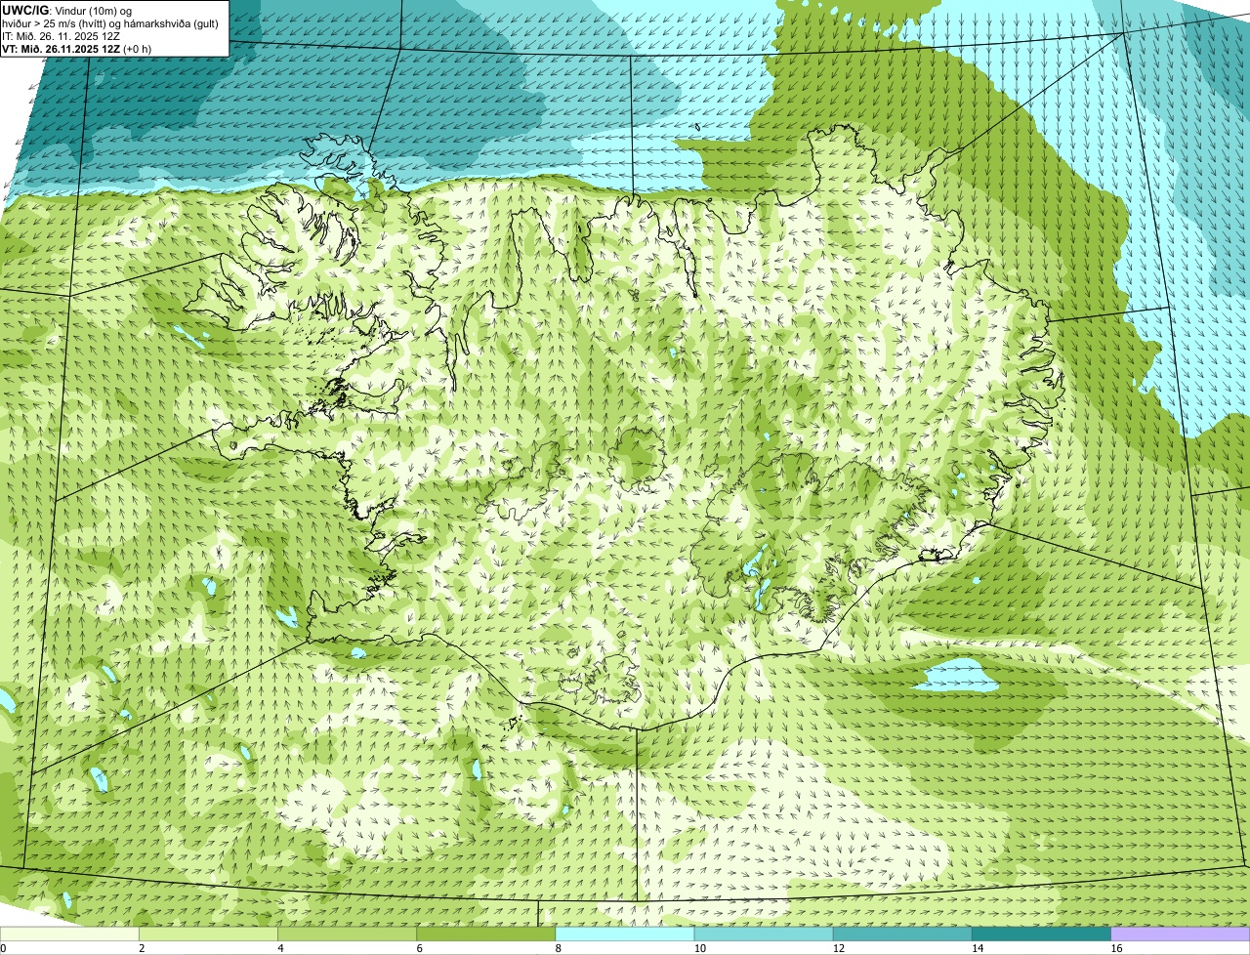The height and width of the screenshot is (955, 1250).
Task: Click the legend scale label "14"
Action: point(977,948)
